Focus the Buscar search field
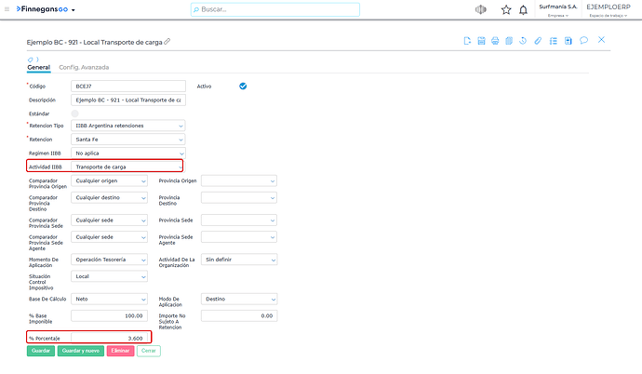This screenshot has height=374, width=642. [275, 9]
